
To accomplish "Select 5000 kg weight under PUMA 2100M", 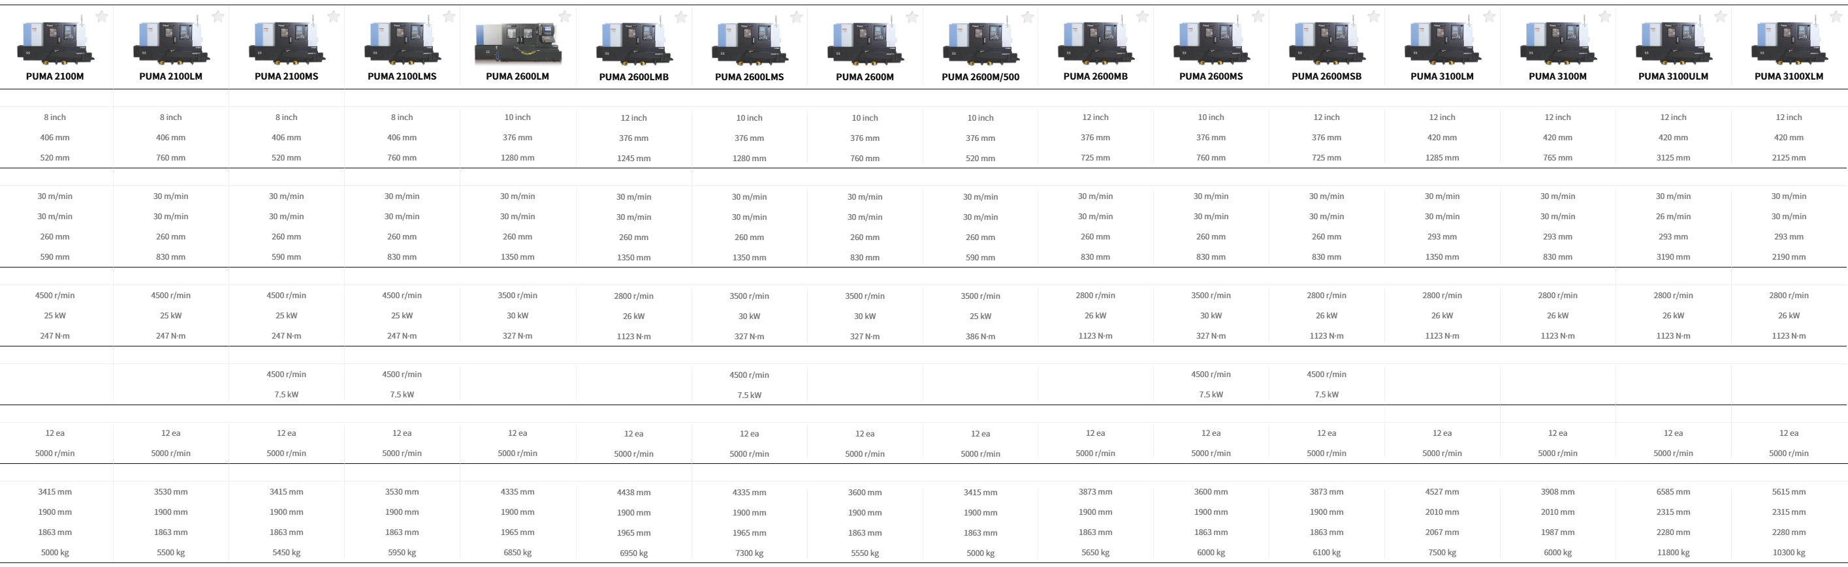I will [56, 553].
